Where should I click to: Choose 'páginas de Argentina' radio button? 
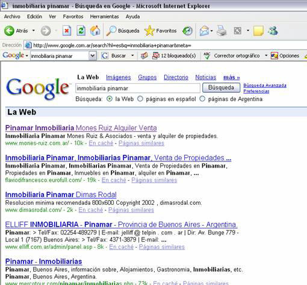[202, 99]
